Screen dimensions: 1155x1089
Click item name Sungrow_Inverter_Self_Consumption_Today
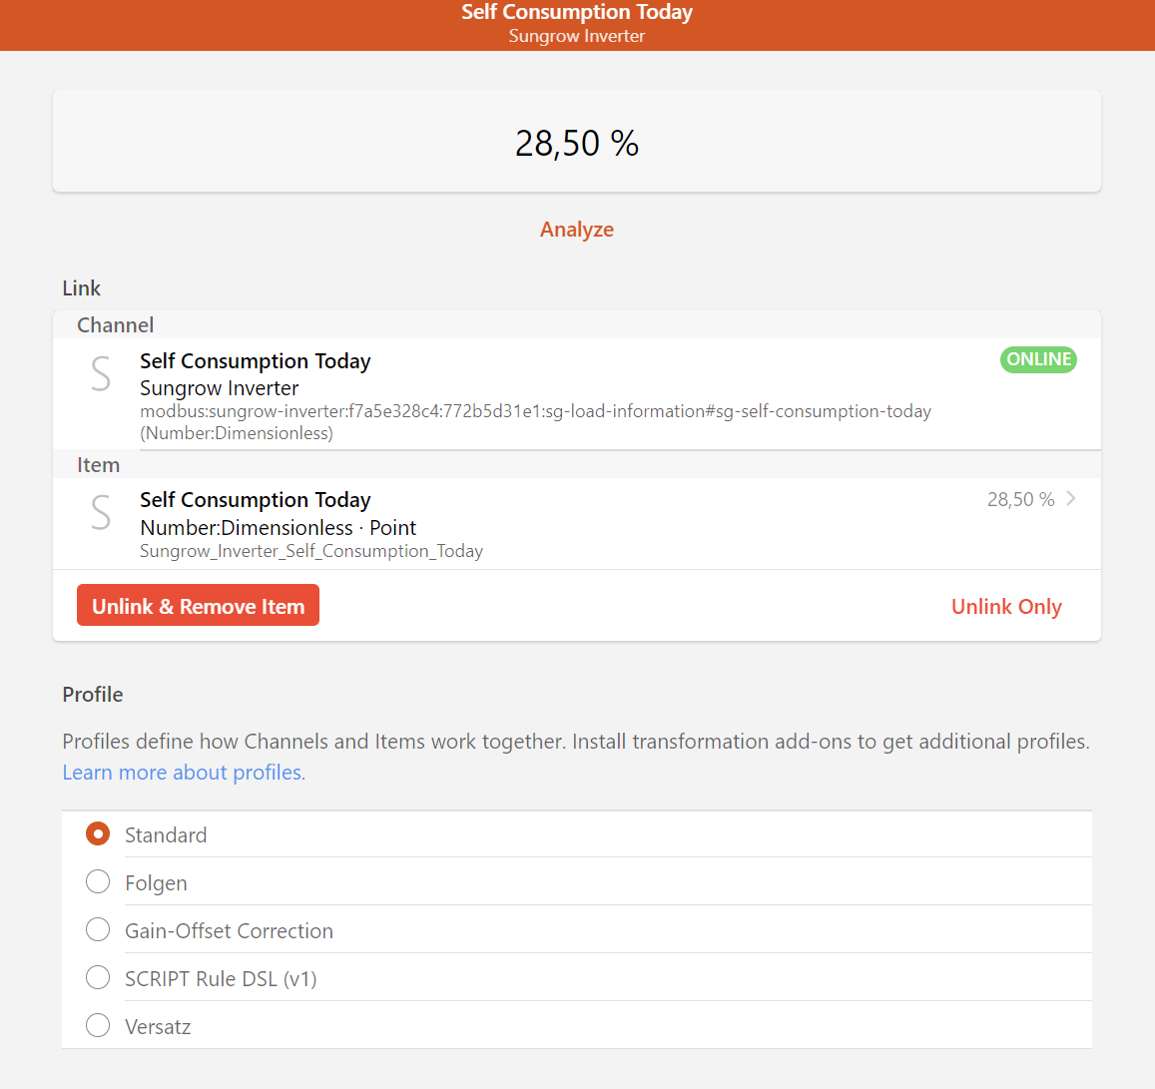311,552
